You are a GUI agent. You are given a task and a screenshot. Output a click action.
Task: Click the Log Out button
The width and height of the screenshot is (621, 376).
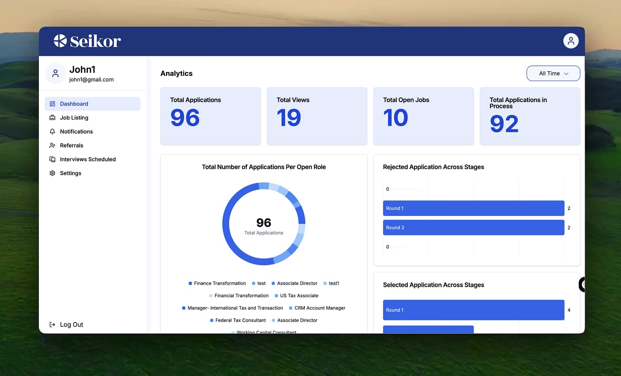tap(66, 324)
